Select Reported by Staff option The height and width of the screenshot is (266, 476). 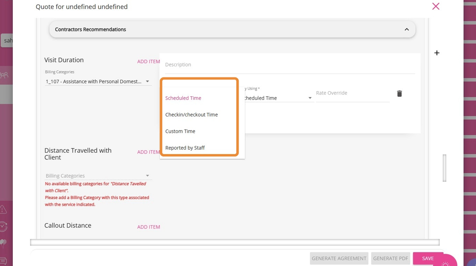click(185, 148)
